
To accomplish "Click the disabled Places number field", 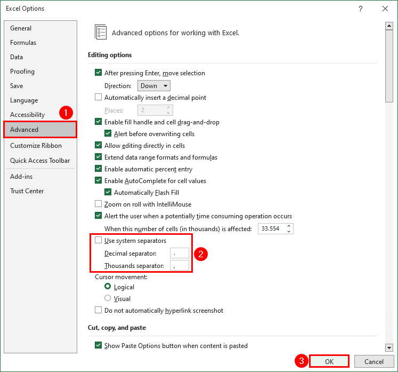I will [155, 110].
